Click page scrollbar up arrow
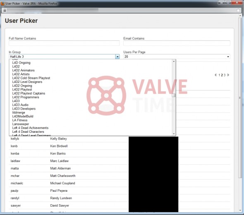 pos(240,16)
